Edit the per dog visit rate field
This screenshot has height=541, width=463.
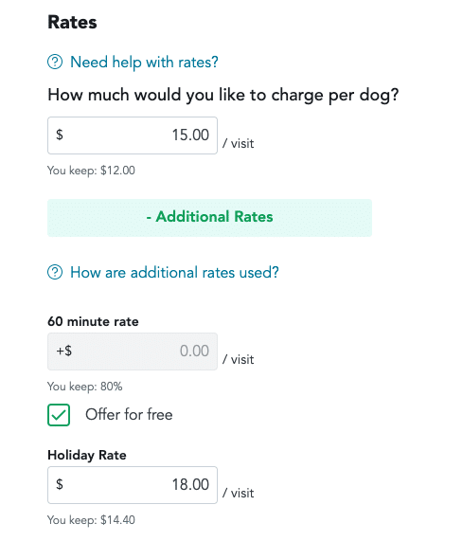pyautogui.click(x=133, y=135)
